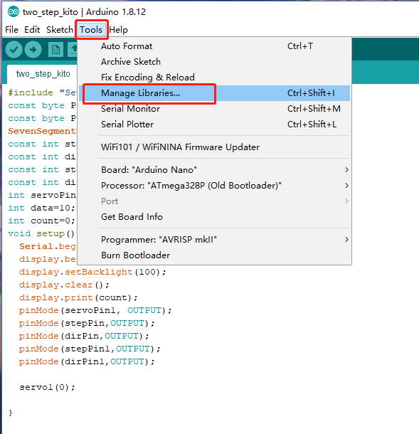Screen dimensions: 419x434
Task: Open the Edit menu
Action: (32, 30)
